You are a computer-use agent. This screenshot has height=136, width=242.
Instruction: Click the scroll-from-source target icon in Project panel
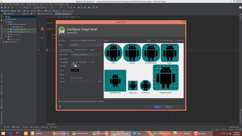coord(24,14)
